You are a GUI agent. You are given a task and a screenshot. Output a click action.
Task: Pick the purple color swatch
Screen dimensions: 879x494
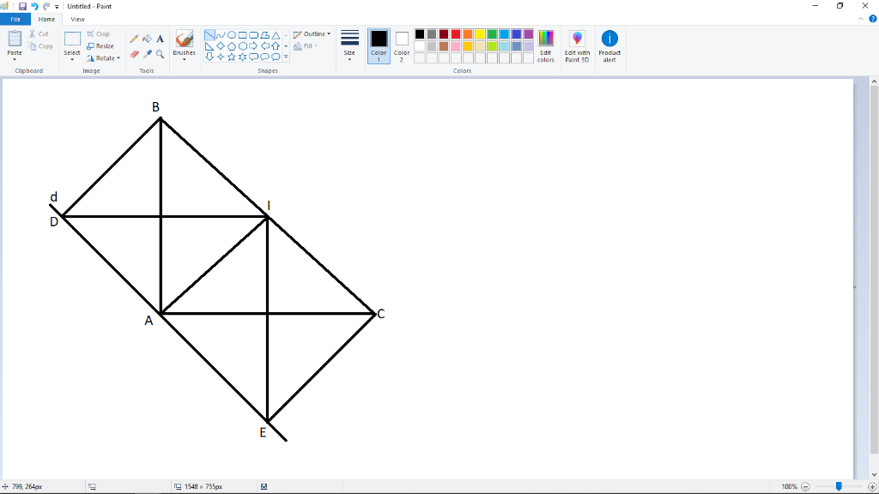(x=529, y=34)
